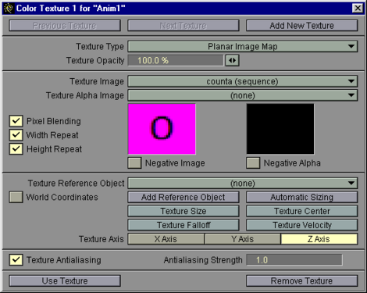Open the Texture Alpha Image dropdown
This screenshot has width=367, height=293.
tap(243, 95)
